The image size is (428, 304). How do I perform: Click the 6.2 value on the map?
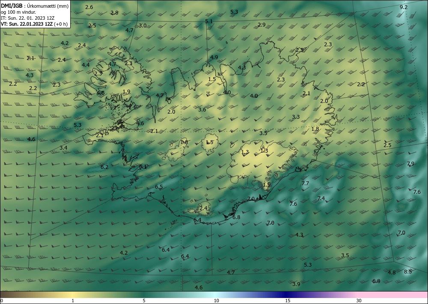(x=104, y=167)
